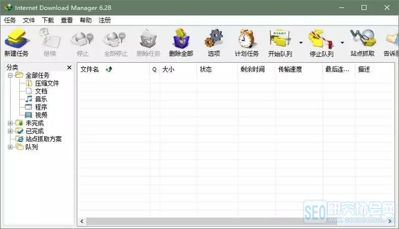The height and width of the screenshot is (229, 399).
Task: Select 站点抓取方案 in category tree
Action: (43, 139)
